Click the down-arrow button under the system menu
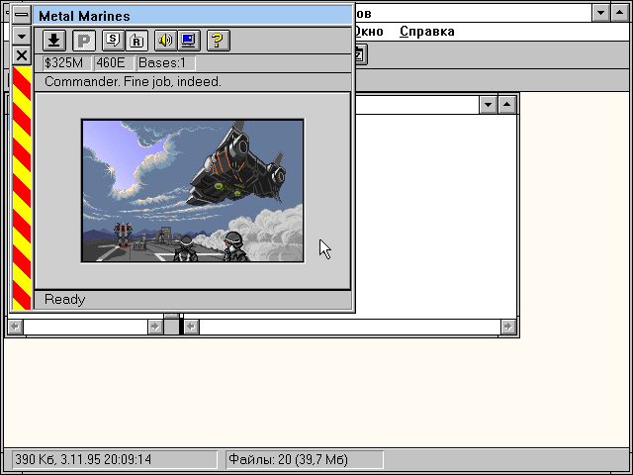Viewport: 633px width, 475px height. 22,37
